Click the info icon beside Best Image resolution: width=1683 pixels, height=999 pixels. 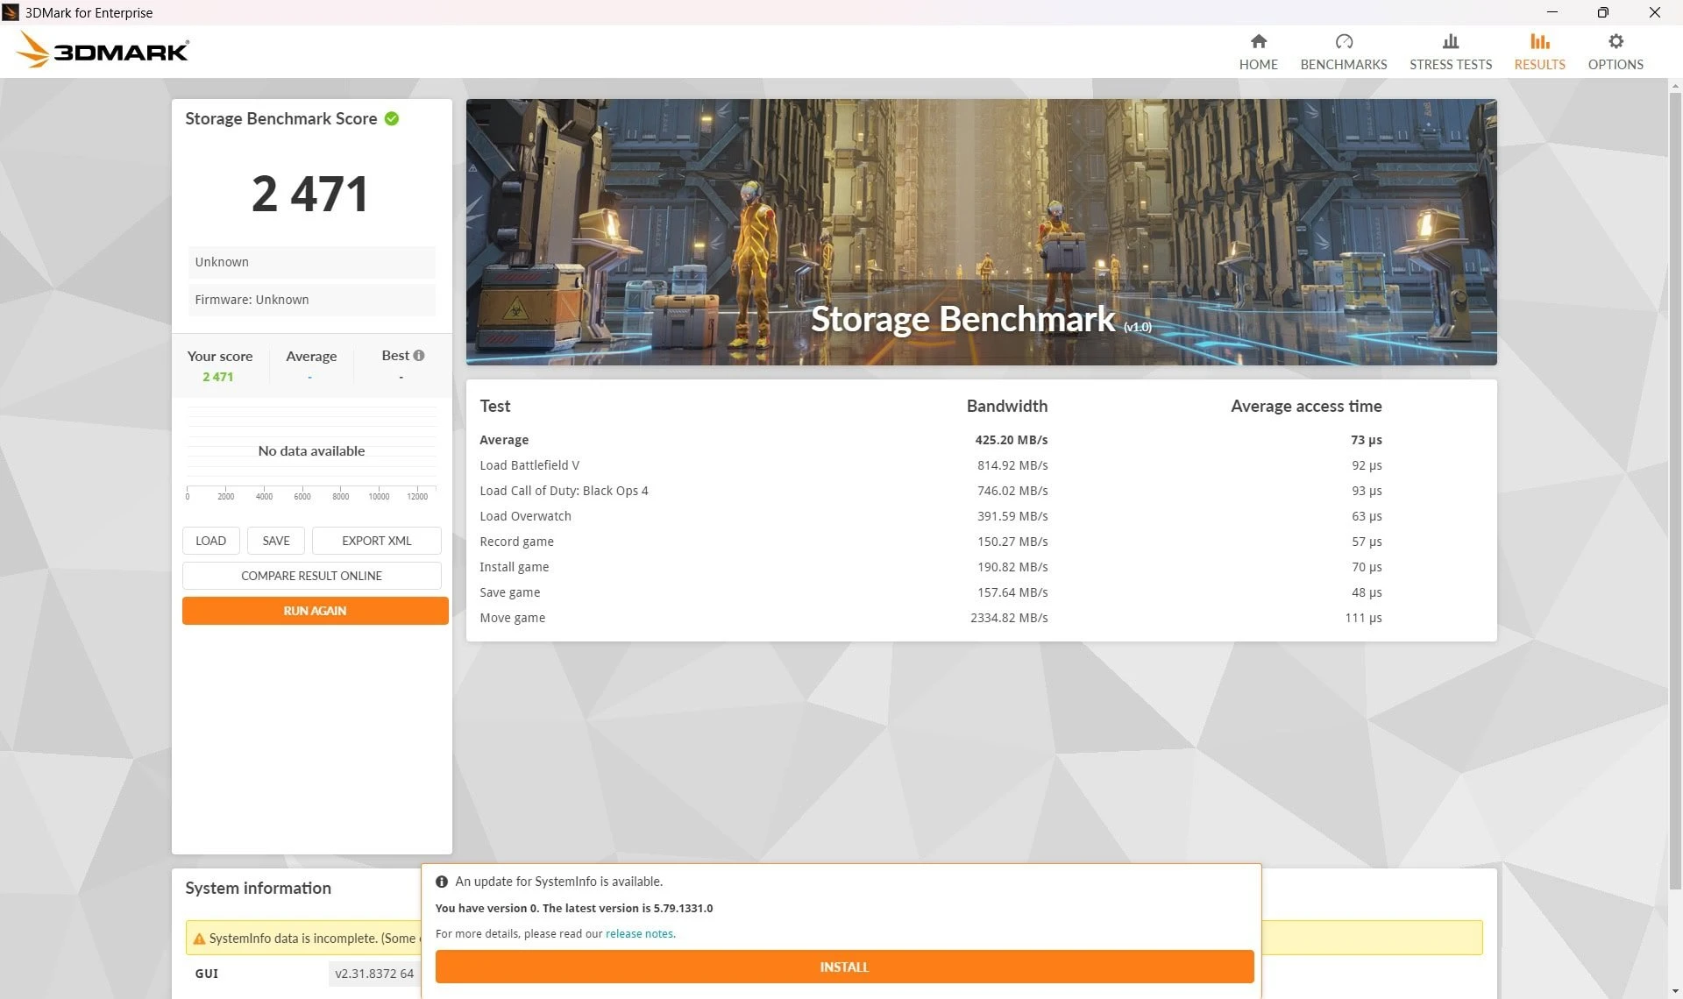[x=419, y=355]
